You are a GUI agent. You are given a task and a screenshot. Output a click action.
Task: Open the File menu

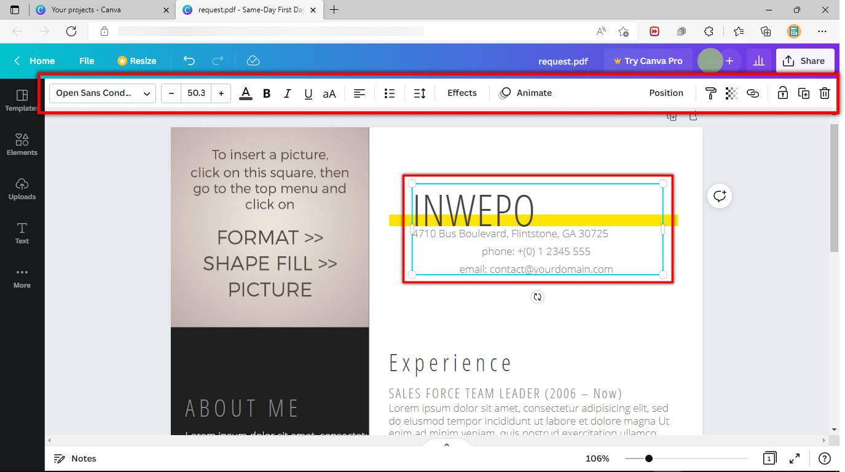point(86,60)
